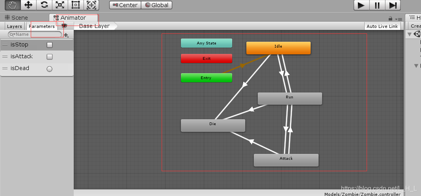
Task: Toggle Global coordinate space button
Action: (156, 5)
